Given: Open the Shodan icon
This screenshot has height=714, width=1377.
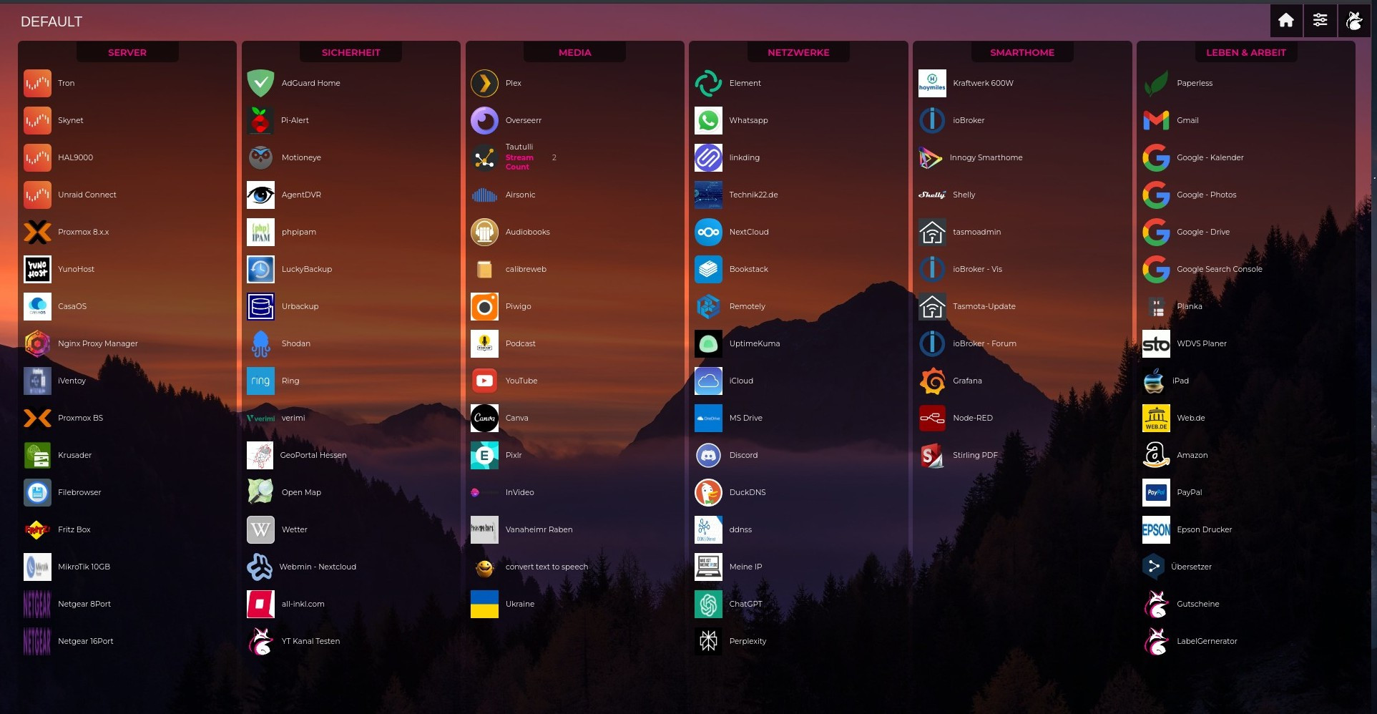Looking at the screenshot, I should (260, 343).
